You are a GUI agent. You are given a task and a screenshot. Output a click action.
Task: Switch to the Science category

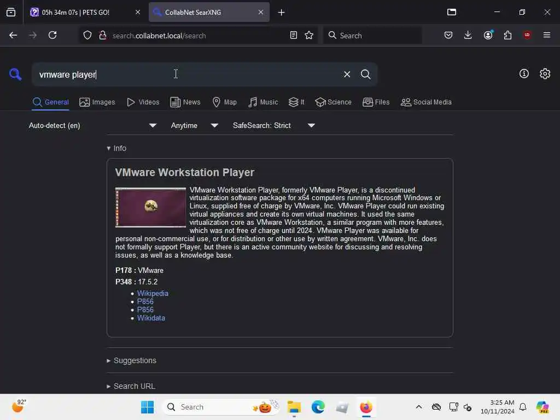point(333,102)
